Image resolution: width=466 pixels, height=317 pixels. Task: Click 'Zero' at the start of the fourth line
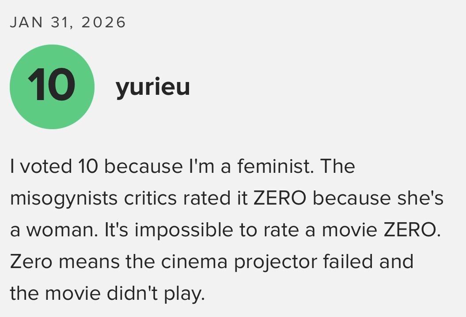(x=31, y=261)
